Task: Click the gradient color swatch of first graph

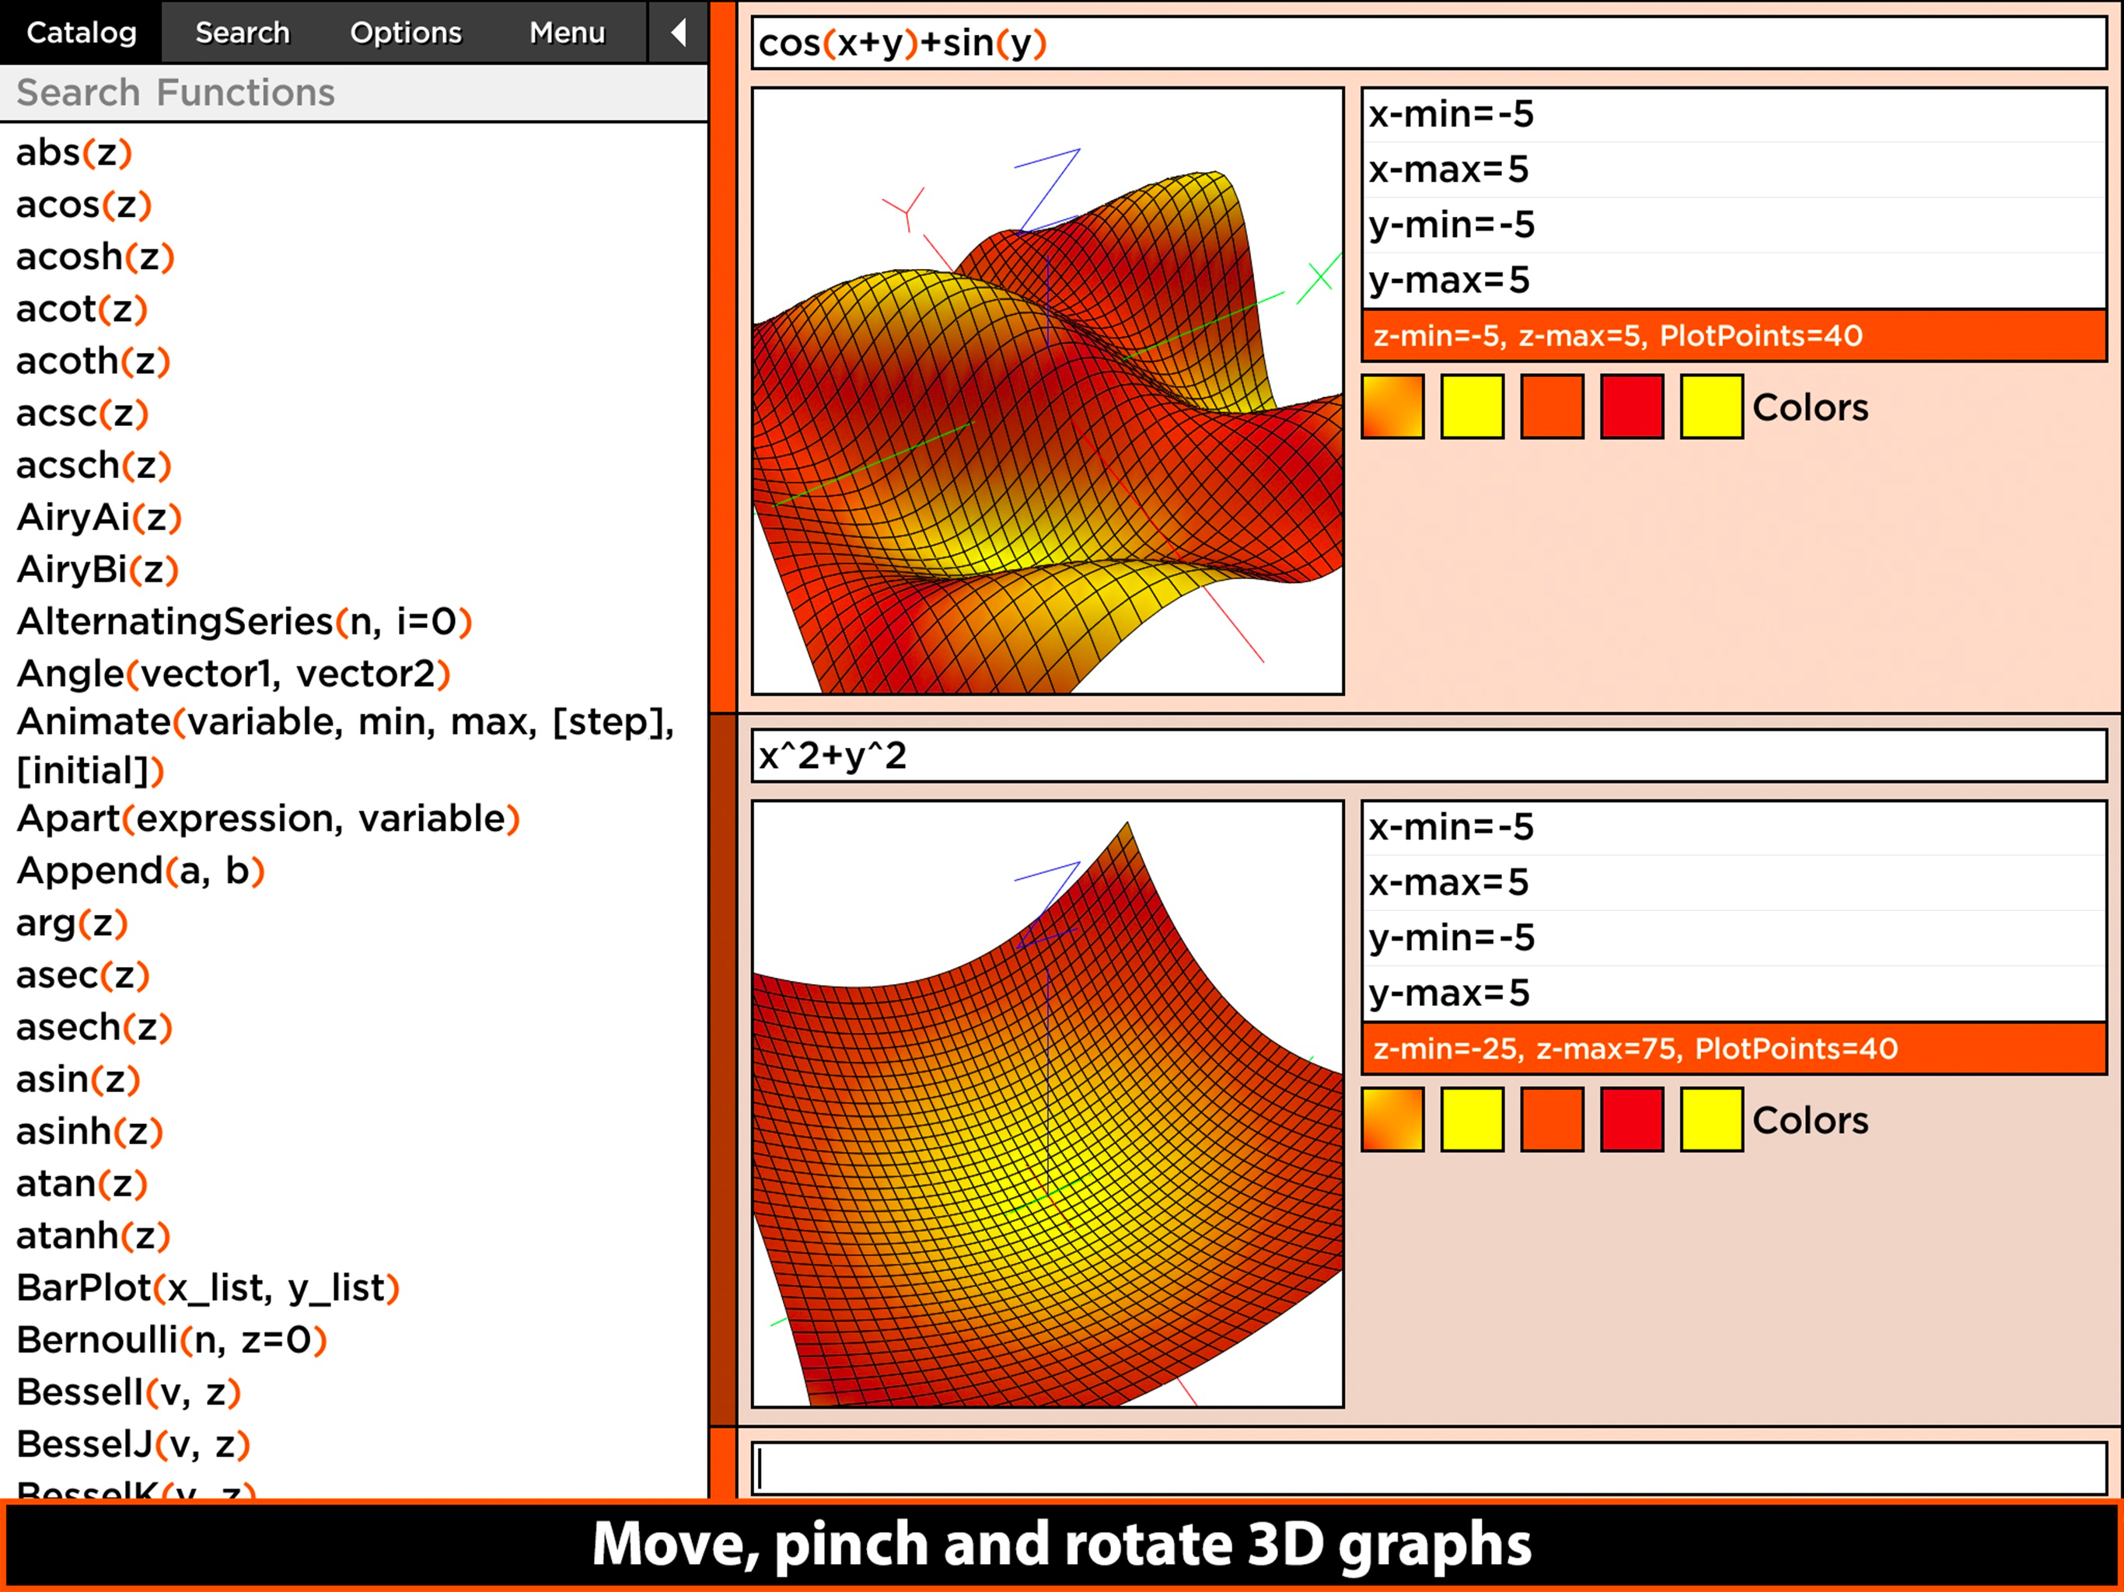Action: 1392,407
